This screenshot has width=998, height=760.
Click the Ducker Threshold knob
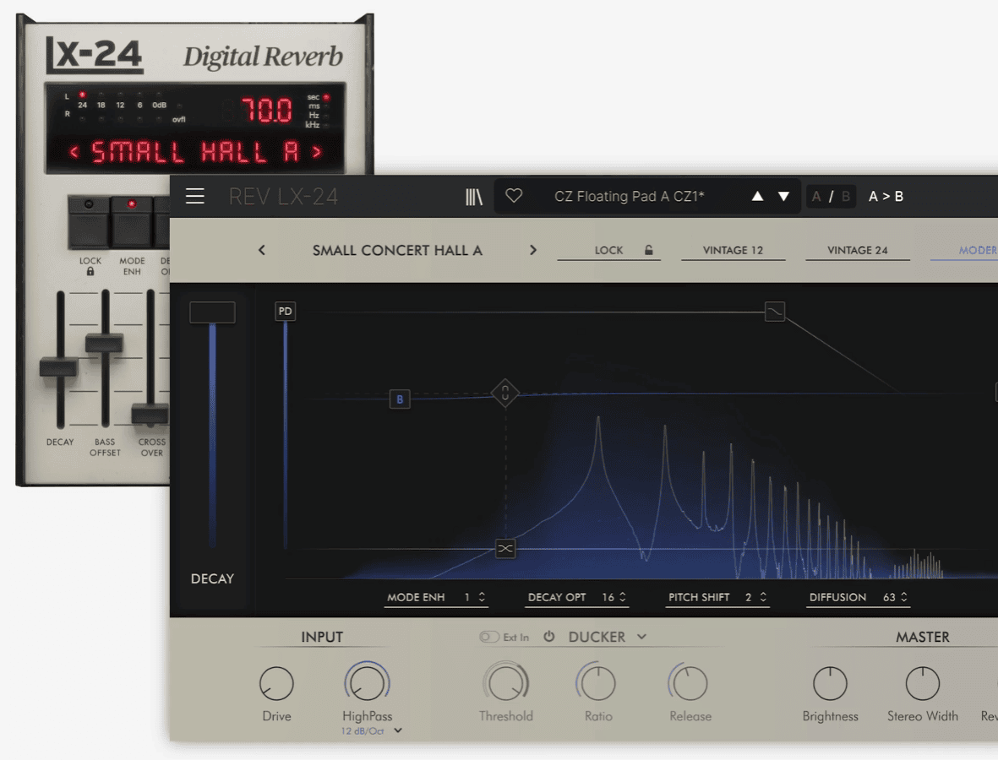point(506,683)
